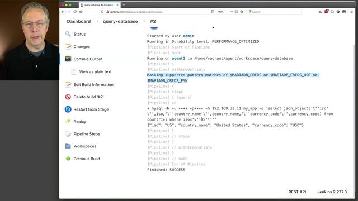Open build #2 breadcrumb link
Screen dimensions: 358x201
click(153, 21)
